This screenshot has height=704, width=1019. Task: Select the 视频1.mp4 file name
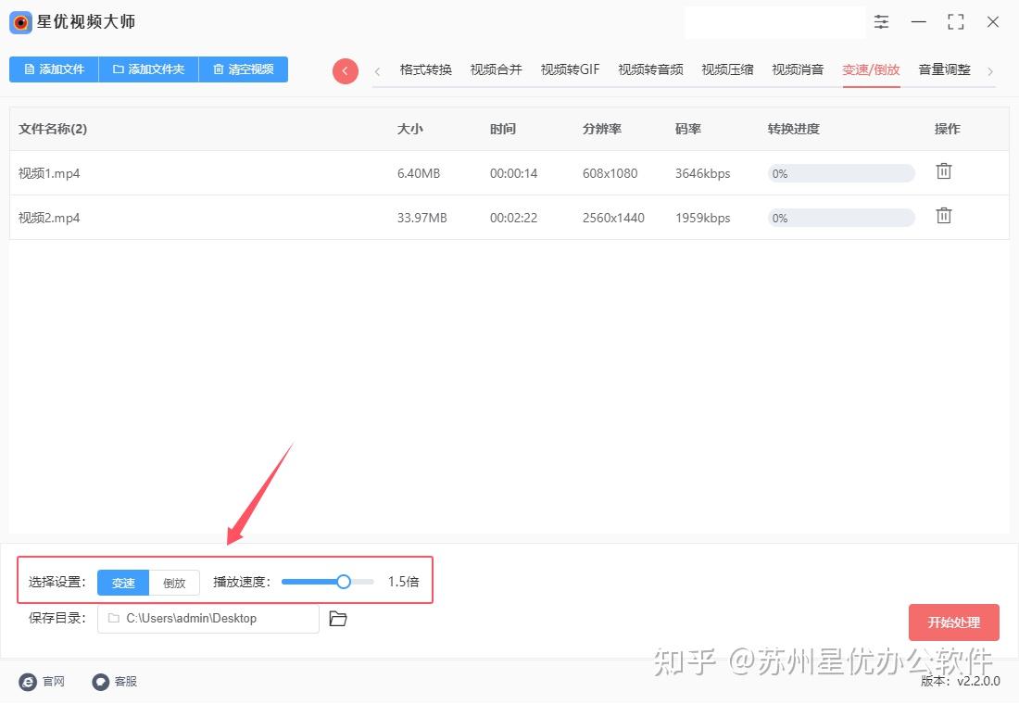(x=49, y=173)
